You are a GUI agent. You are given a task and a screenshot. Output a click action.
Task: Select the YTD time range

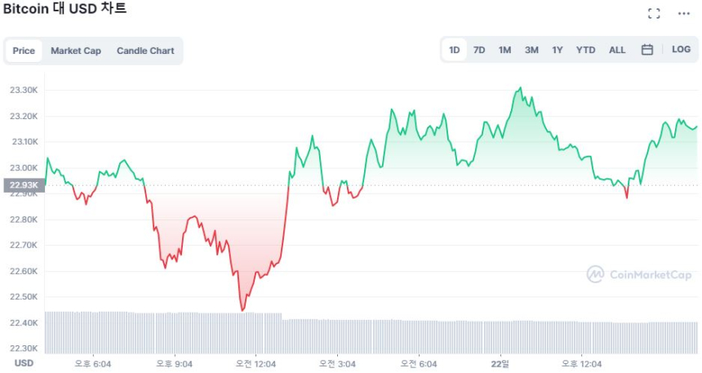point(585,50)
